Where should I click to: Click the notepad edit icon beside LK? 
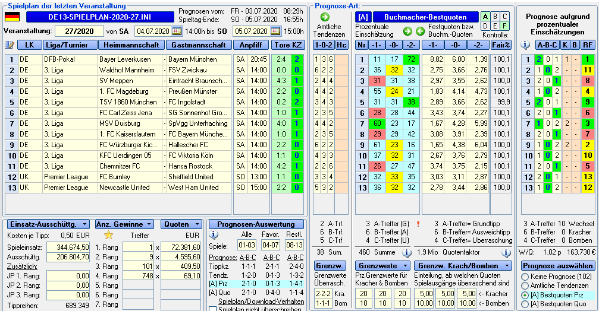pos(10,45)
